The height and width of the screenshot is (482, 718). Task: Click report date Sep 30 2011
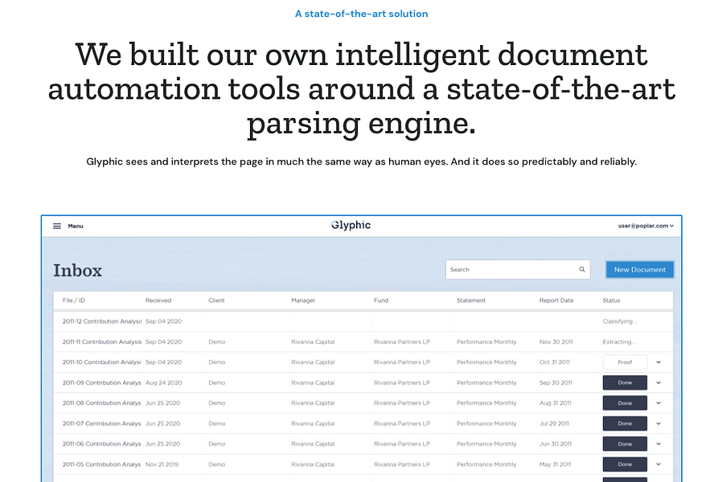[556, 382]
